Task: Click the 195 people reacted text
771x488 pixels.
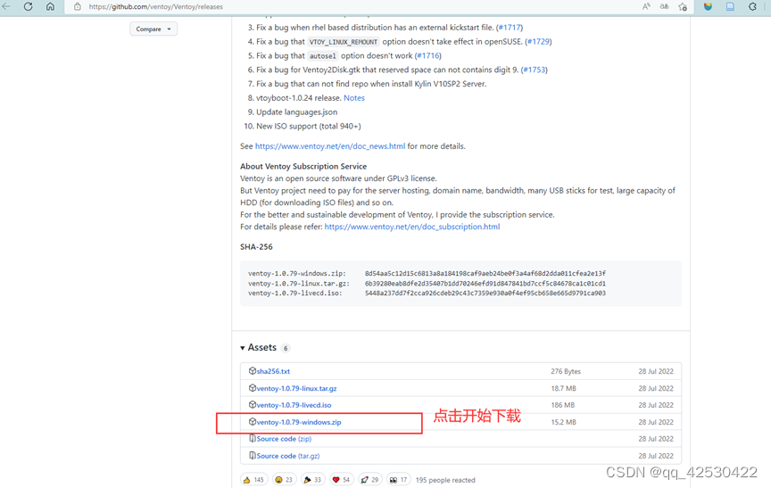Action: 445,480
